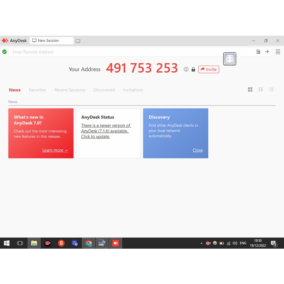Viewport: 284px width, 284px height.
Task: Click the address info icon
Action: click(186, 69)
